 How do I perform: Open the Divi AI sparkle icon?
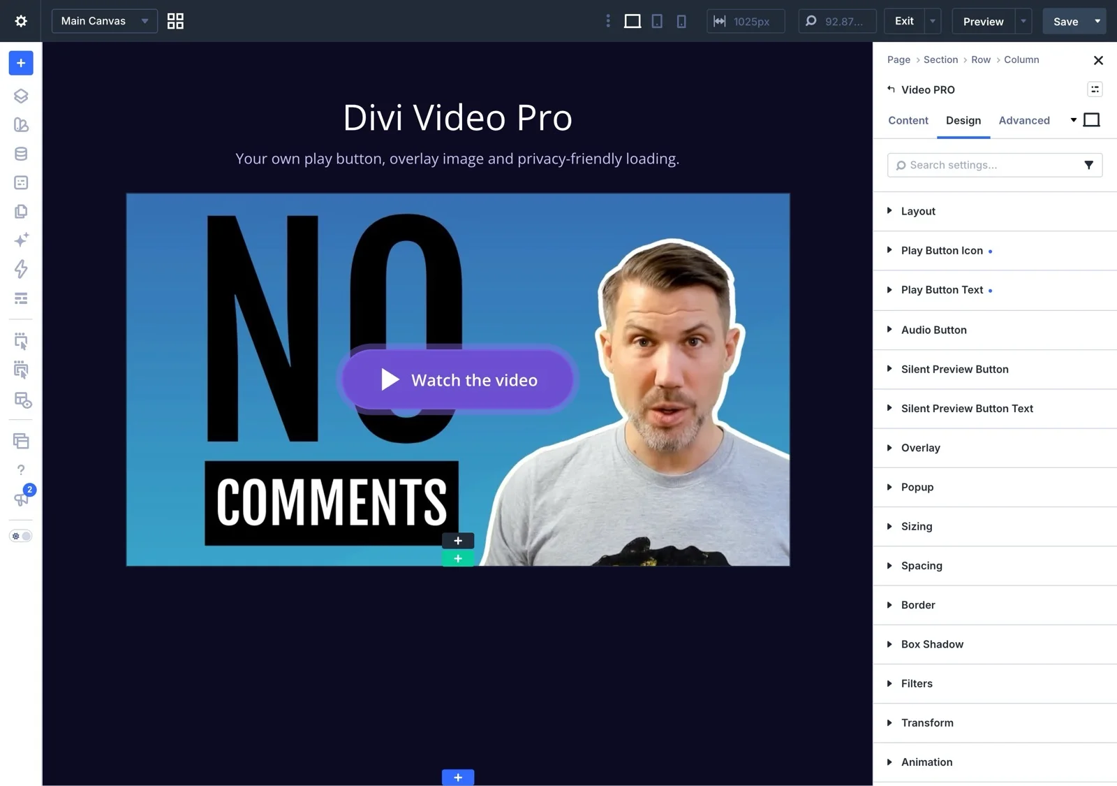[21, 240]
